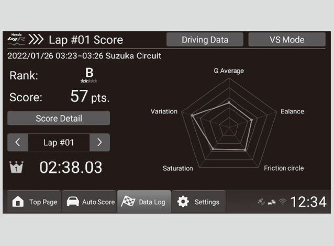
Task: Click the gear icon for Settings
Action: click(x=183, y=202)
